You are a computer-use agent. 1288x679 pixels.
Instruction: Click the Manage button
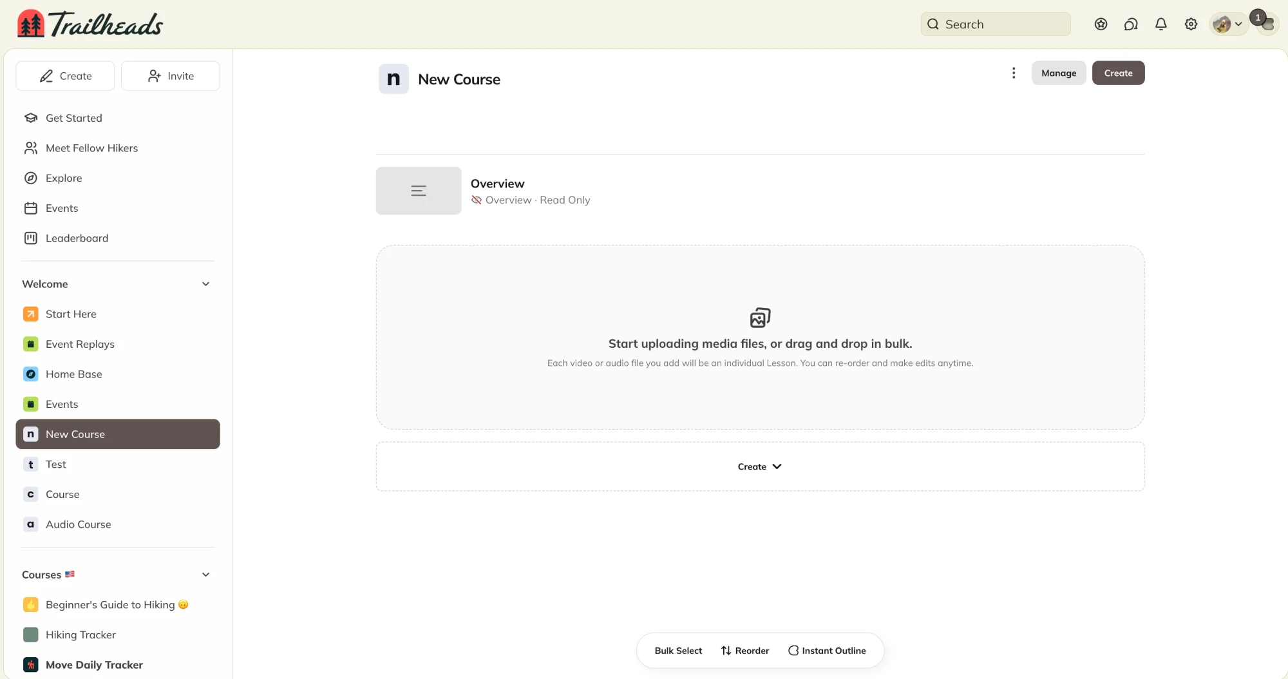coord(1059,73)
